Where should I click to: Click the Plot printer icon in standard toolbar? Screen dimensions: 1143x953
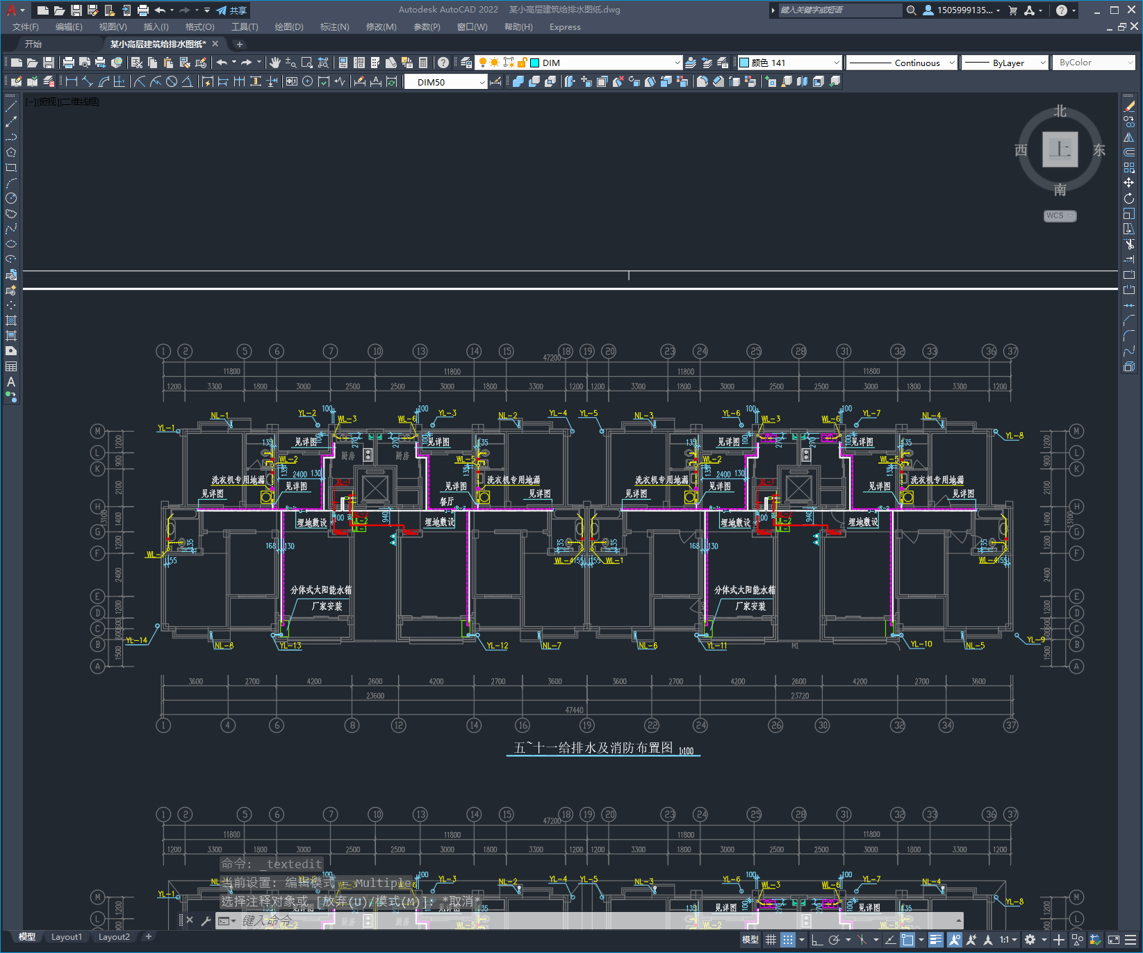click(x=69, y=63)
